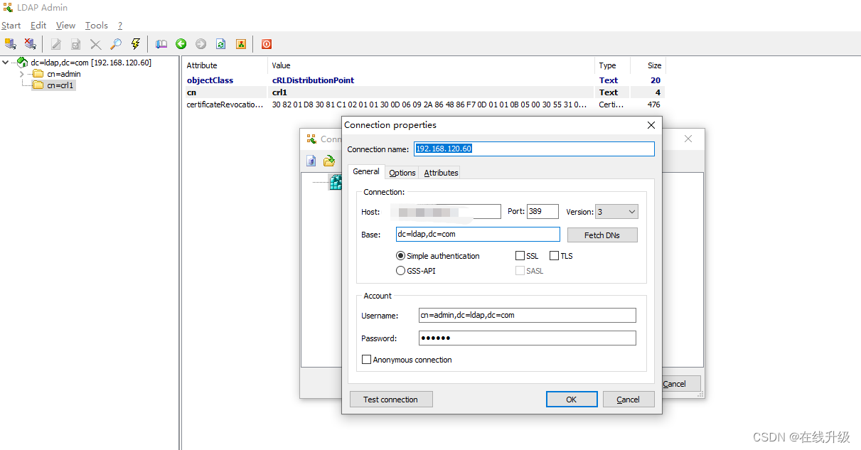This screenshot has height=450, width=861.
Task: Click Fetch DNs button
Action: pos(601,235)
